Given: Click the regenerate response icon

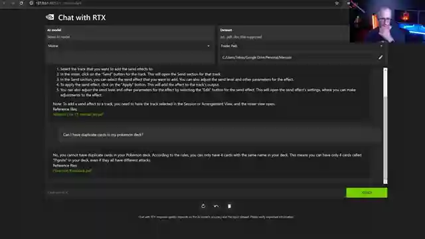Looking at the screenshot, I should click(x=203, y=206).
